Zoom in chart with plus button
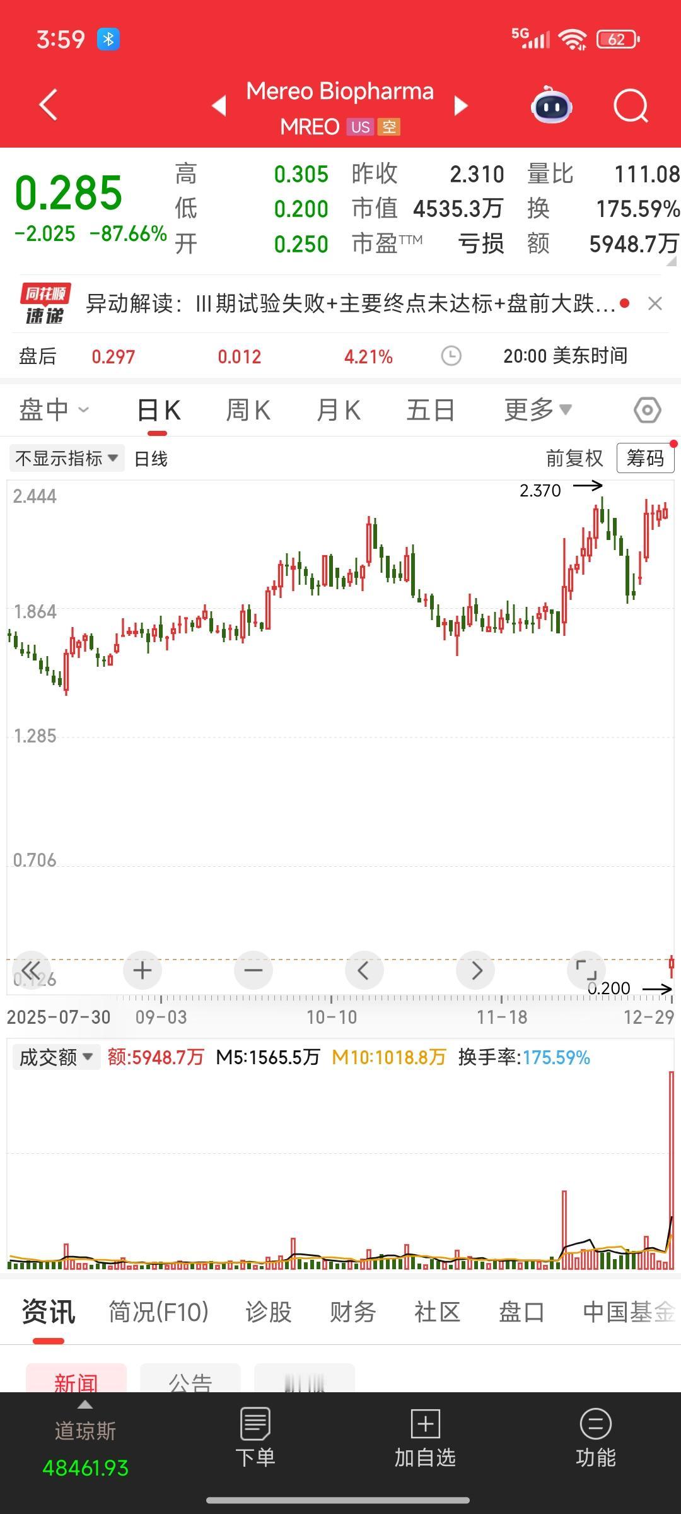Viewport: 681px width, 1514px height. pyautogui.click(x=143, y=970)
